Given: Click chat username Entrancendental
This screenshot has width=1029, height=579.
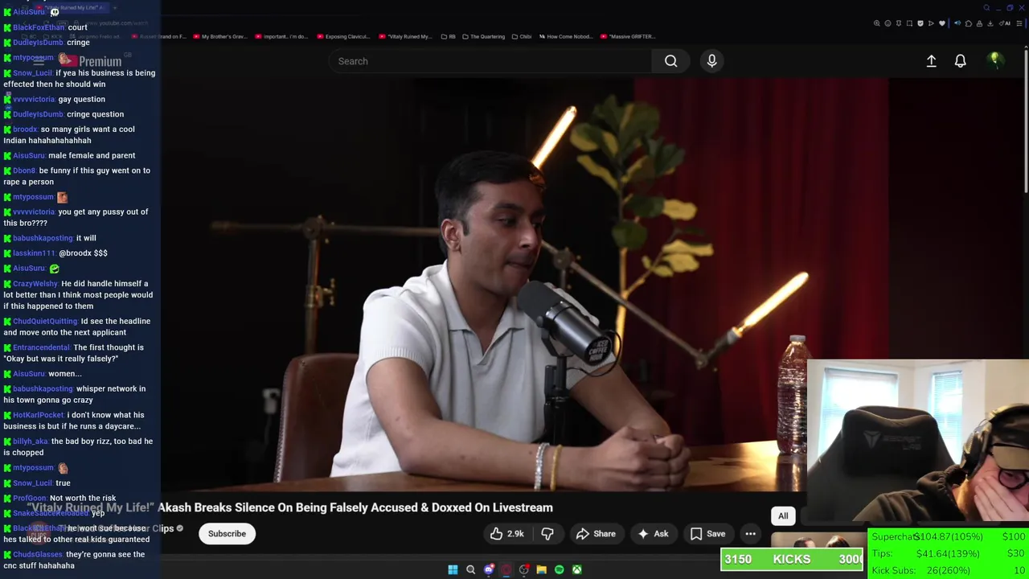Looking at the screenshot, I should coord(41,347).
